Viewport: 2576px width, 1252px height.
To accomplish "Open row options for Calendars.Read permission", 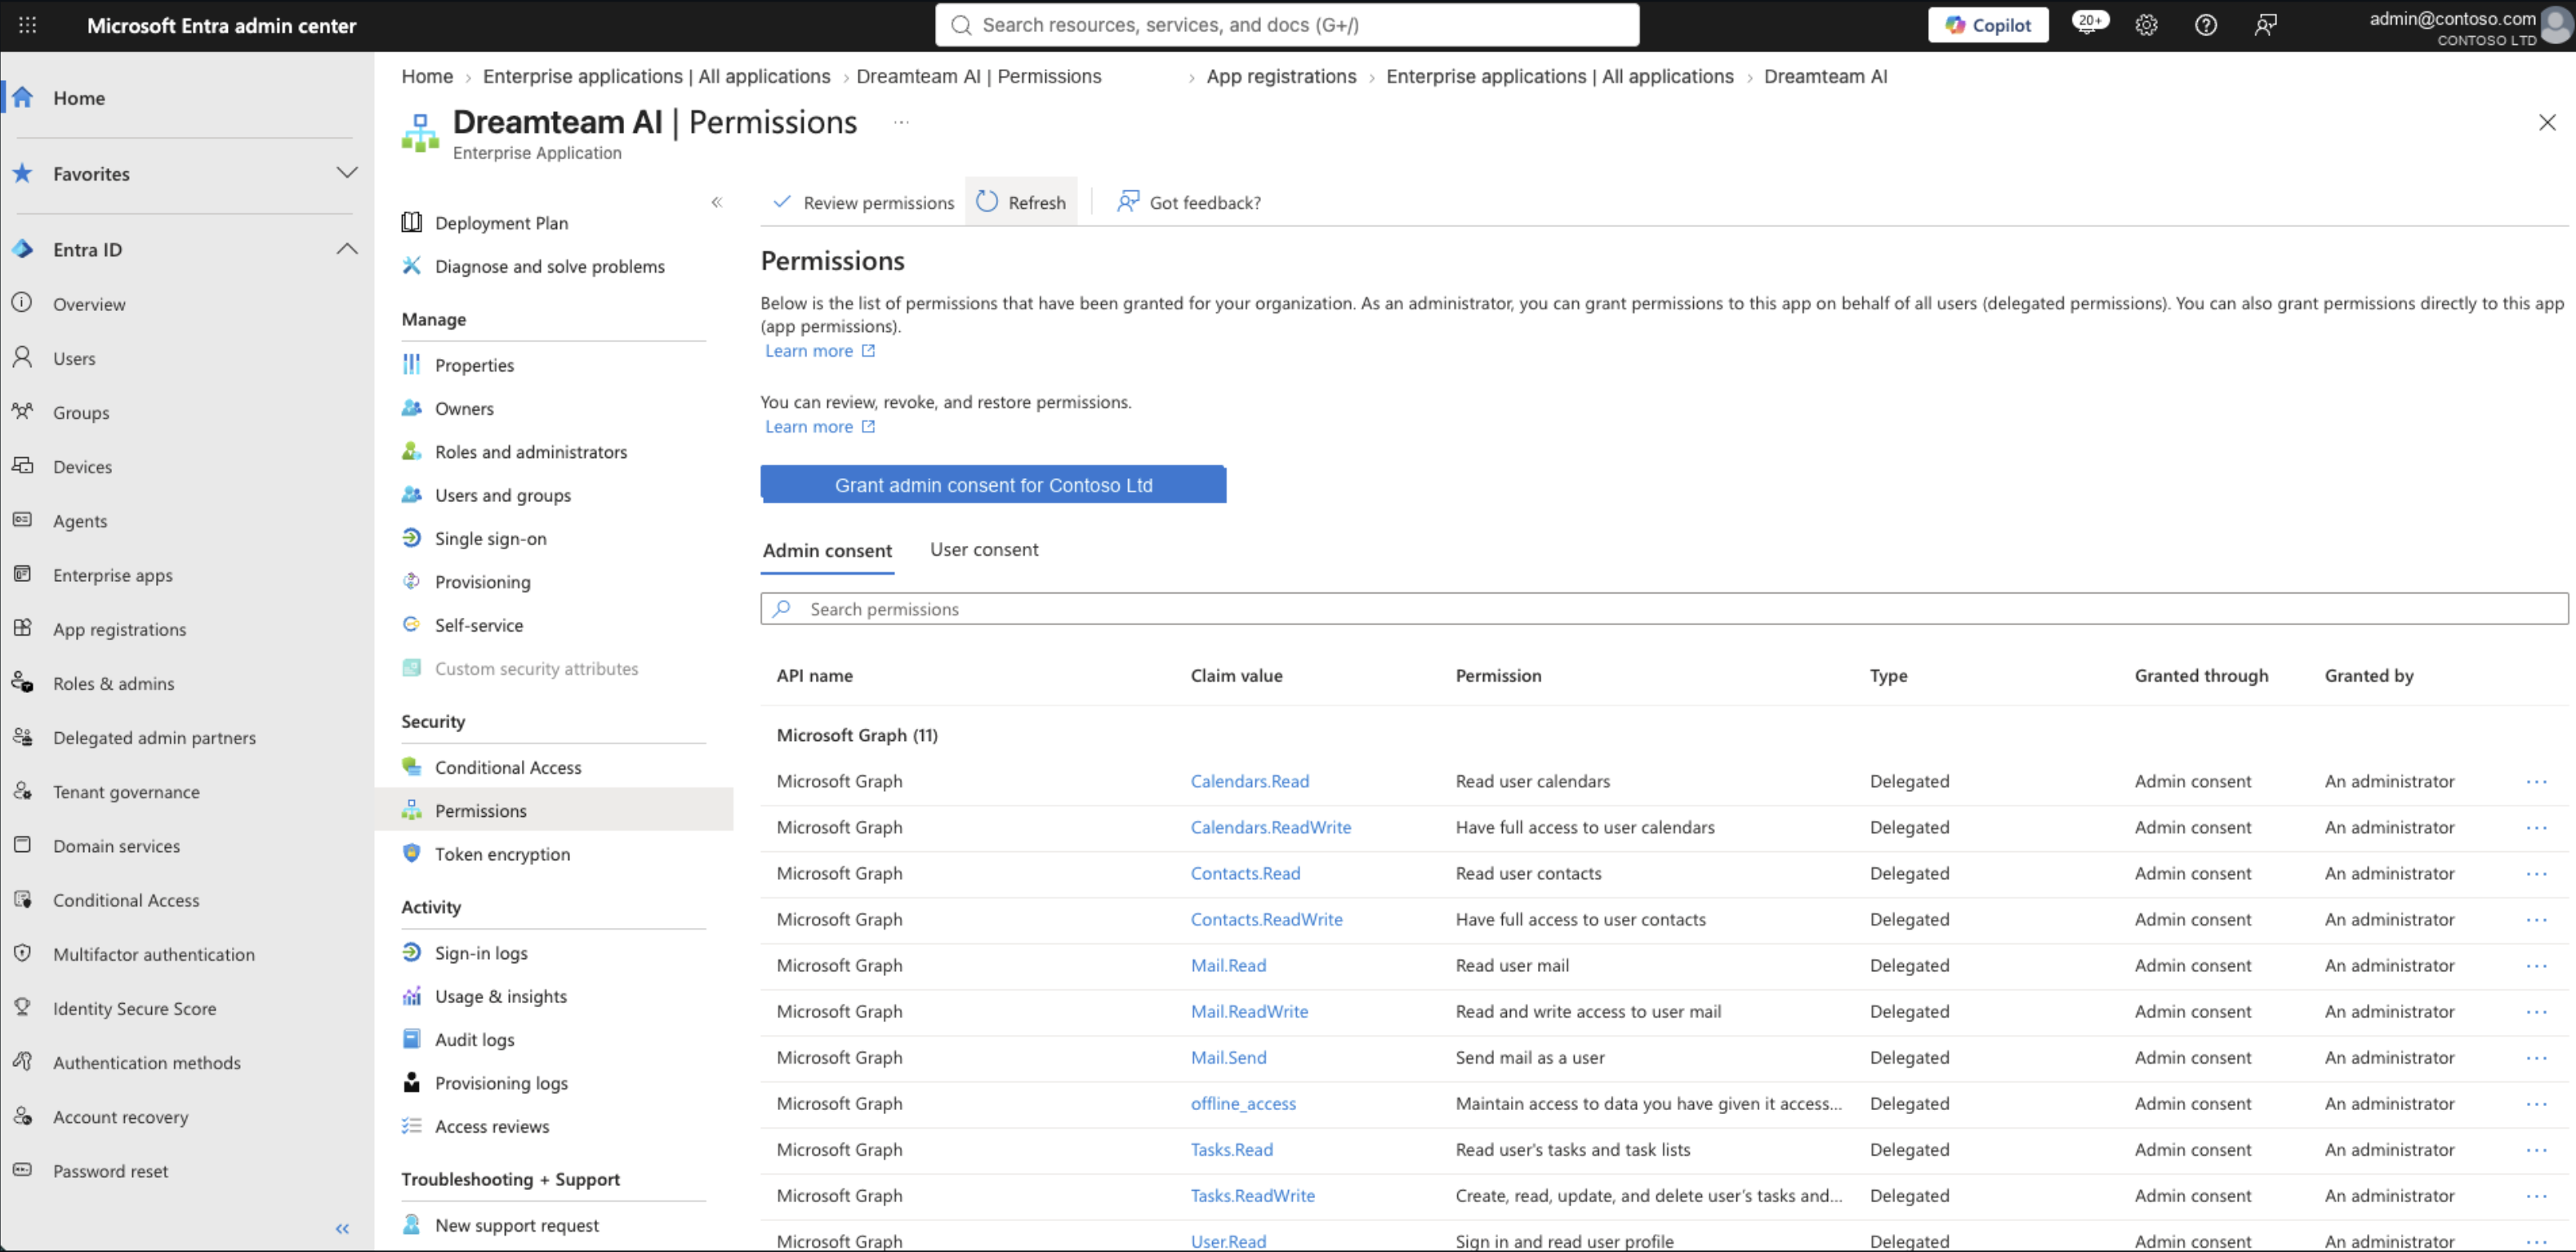I will (2536, 781).
